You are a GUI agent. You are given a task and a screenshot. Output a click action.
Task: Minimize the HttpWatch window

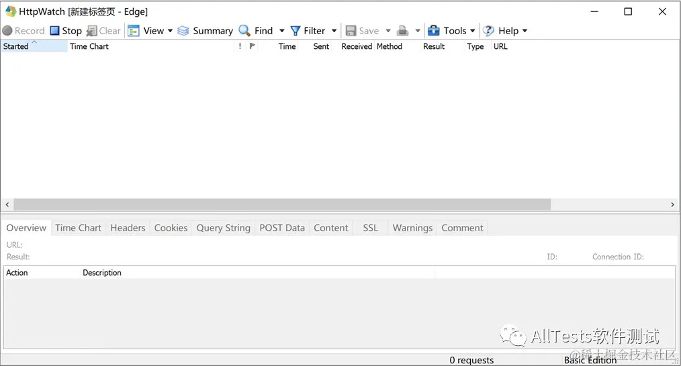(x=594, y=11)
